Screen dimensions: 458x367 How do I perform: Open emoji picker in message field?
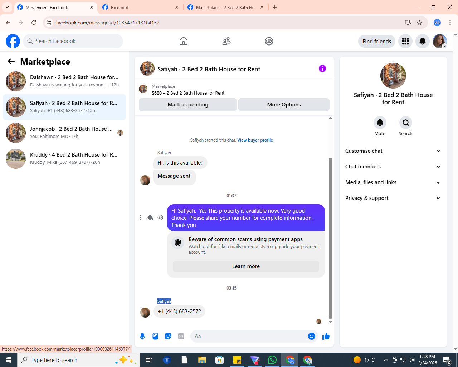pos(312,336)
